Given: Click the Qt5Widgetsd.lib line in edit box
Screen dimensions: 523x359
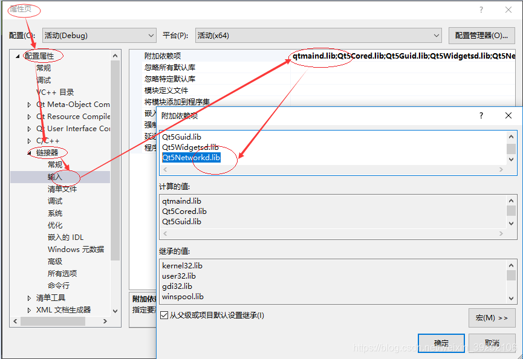Looking at the screenshot, I should click(190, 147).
